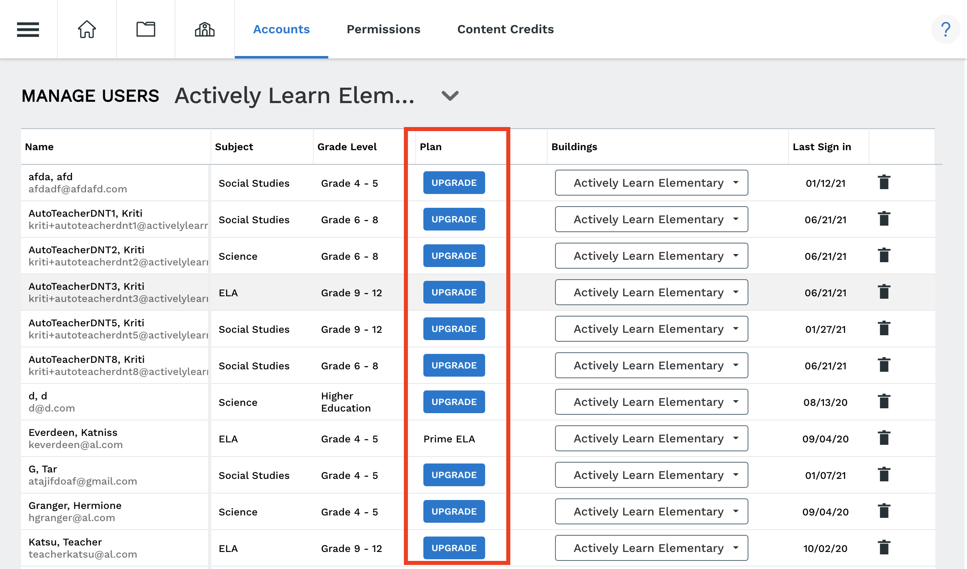Delete Granger, Hermione with trash icon
Screen dimensions: 967x569
pos(884,511)
